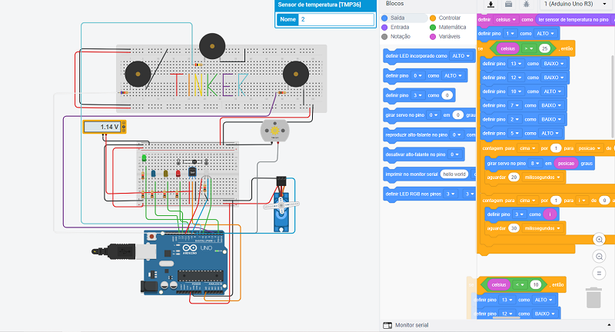Click the Monitor serial window icon
The height and width of the screenshot is (332, 615).
pyautogui.click(x=387, y=325)
